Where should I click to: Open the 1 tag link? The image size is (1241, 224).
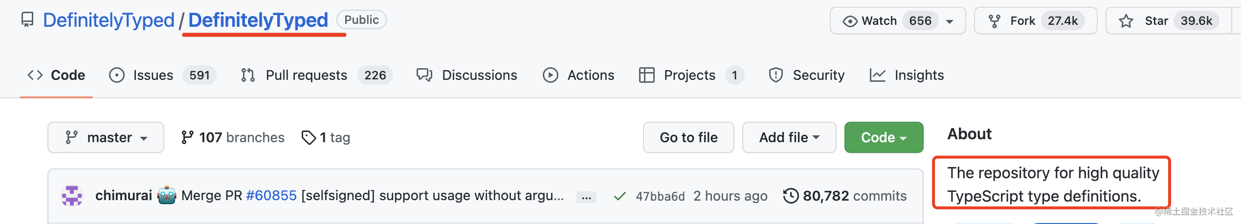coord(326,138)
